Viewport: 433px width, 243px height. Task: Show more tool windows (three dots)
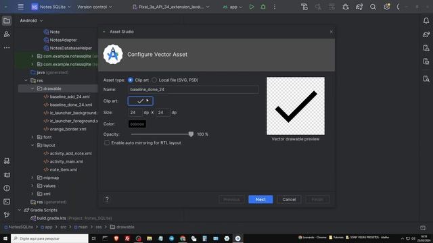tap(7, 48)
